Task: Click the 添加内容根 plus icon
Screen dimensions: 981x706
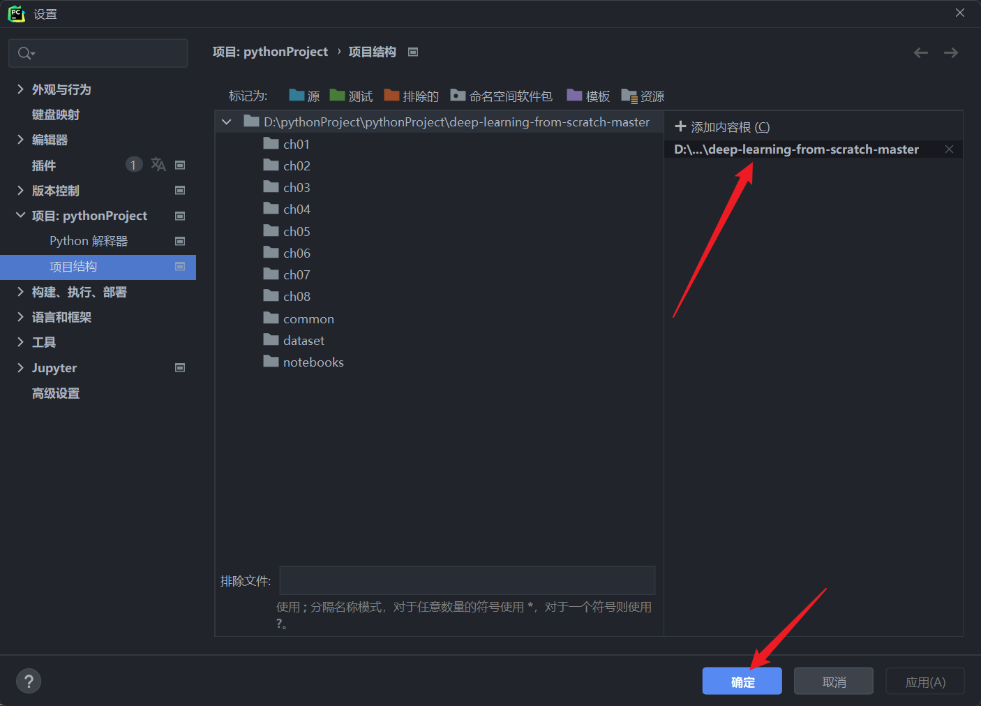Action: (680, 126)
